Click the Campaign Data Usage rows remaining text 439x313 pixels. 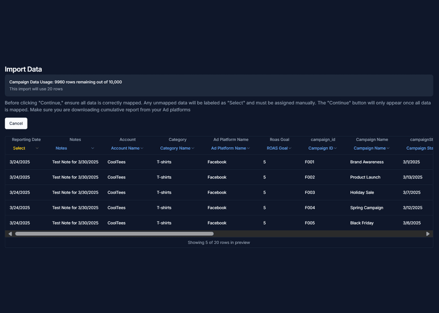pos(66,82)
